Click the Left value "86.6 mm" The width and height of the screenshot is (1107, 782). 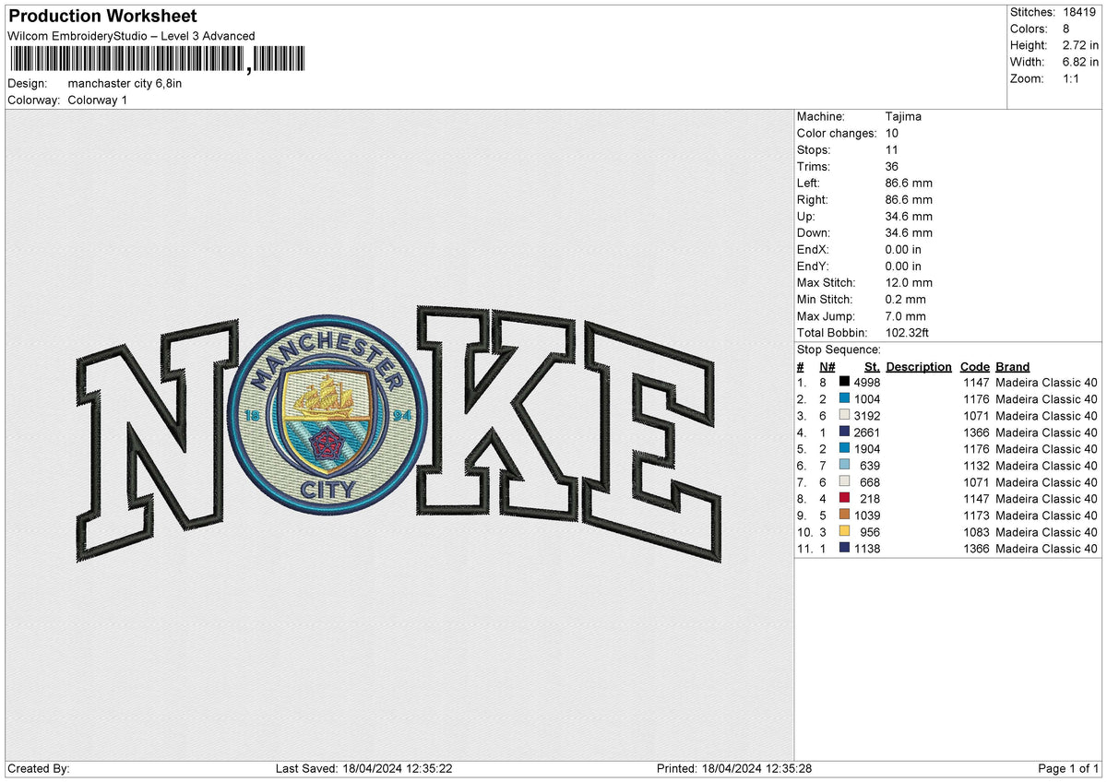909,183
